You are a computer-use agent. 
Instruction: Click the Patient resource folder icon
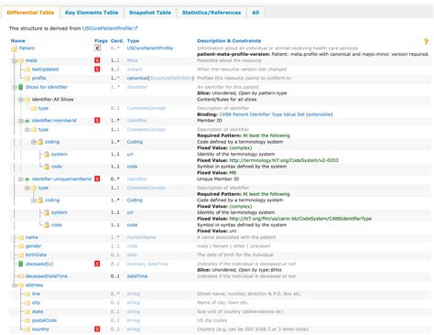14,49
